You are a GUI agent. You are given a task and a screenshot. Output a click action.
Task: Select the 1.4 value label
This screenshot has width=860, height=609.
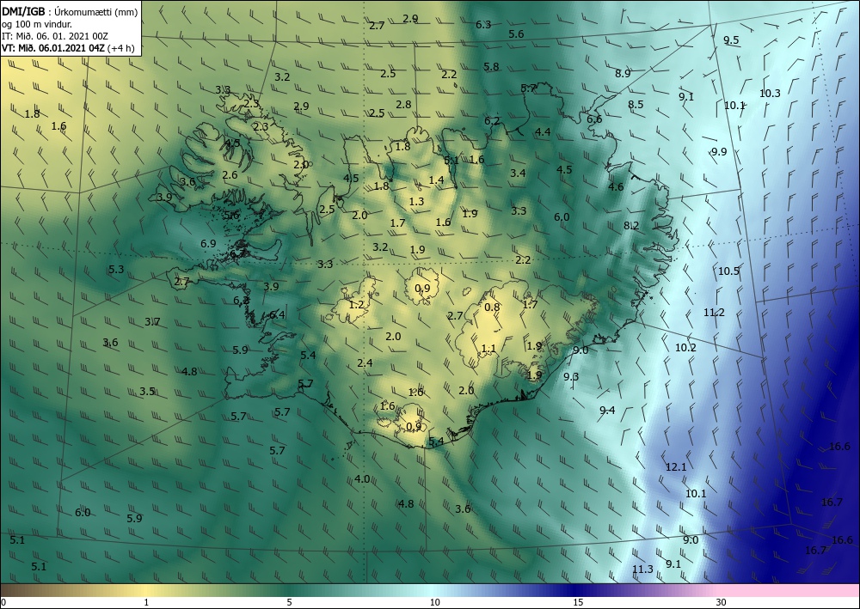(436, 180)
